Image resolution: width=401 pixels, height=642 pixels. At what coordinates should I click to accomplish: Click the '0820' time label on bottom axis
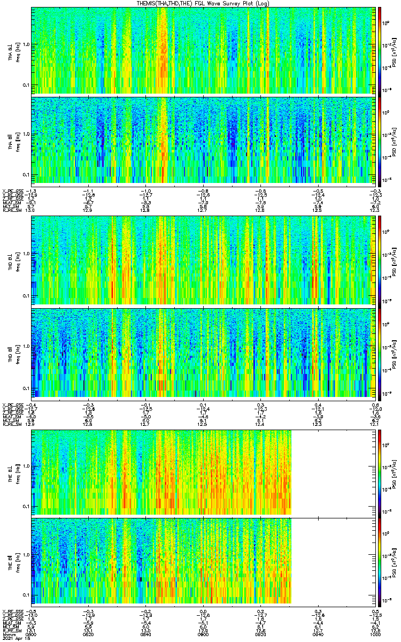(89, 634)
